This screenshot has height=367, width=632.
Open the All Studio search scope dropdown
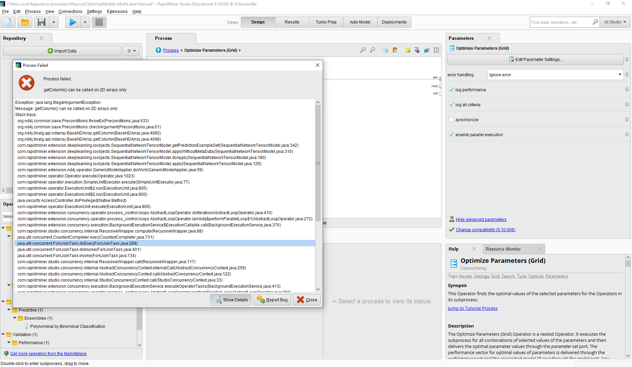(x=615, y=22)
